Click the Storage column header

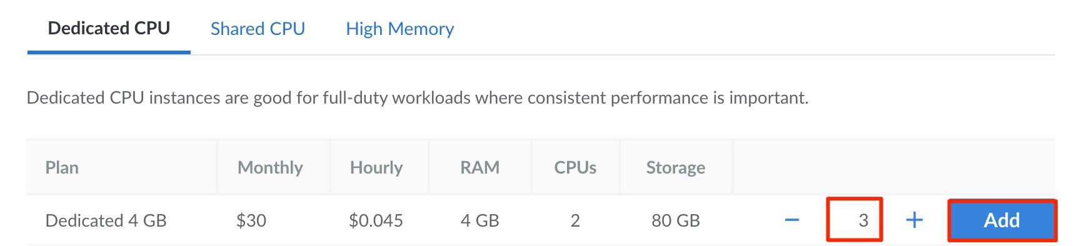tap(676, 167)
